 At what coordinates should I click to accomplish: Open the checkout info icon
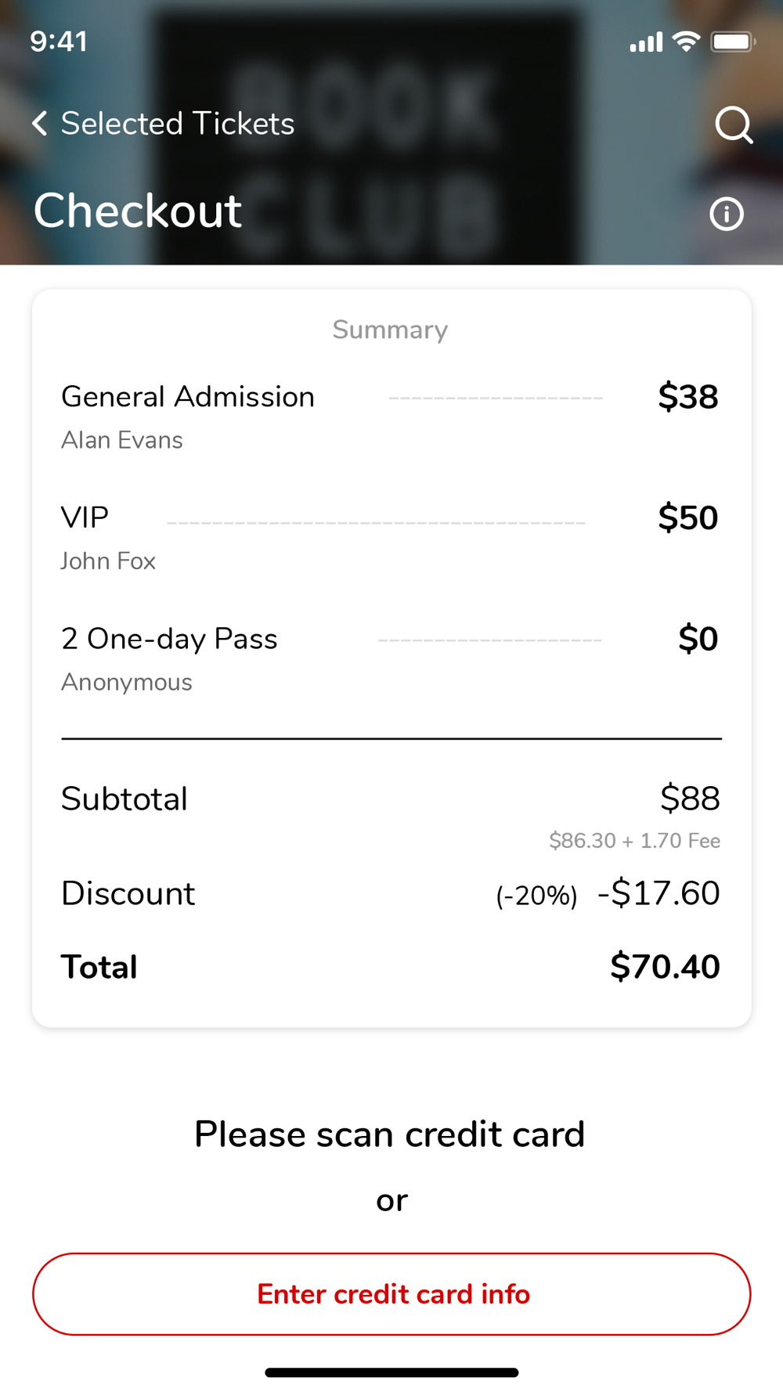[x=727, y=214]
